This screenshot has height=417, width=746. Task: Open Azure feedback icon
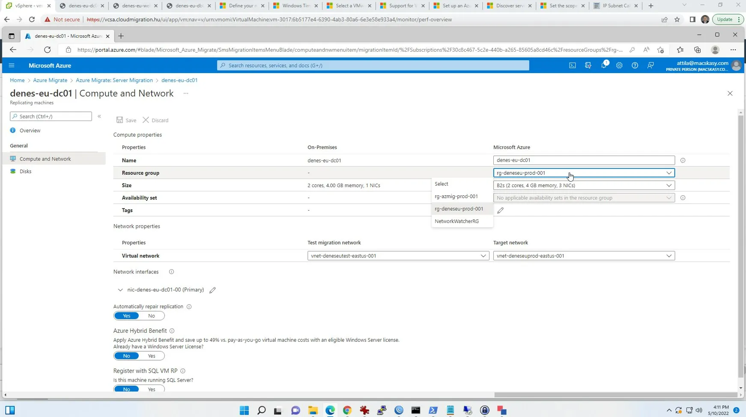click(651, 65)
